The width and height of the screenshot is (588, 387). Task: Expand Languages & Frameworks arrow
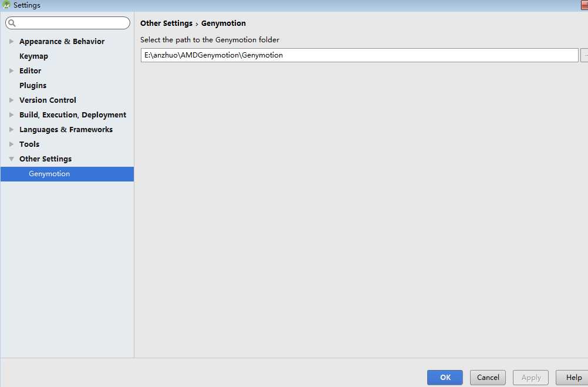tap(11, 129)
